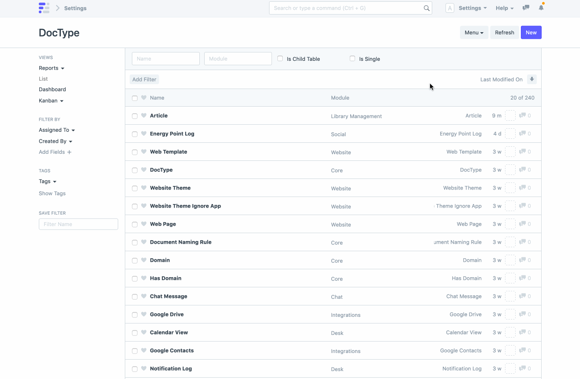Image resolution: width=580 pixels, height=379 pixels.
Task: Open the notifications bell
Action: tap(541, 8)
